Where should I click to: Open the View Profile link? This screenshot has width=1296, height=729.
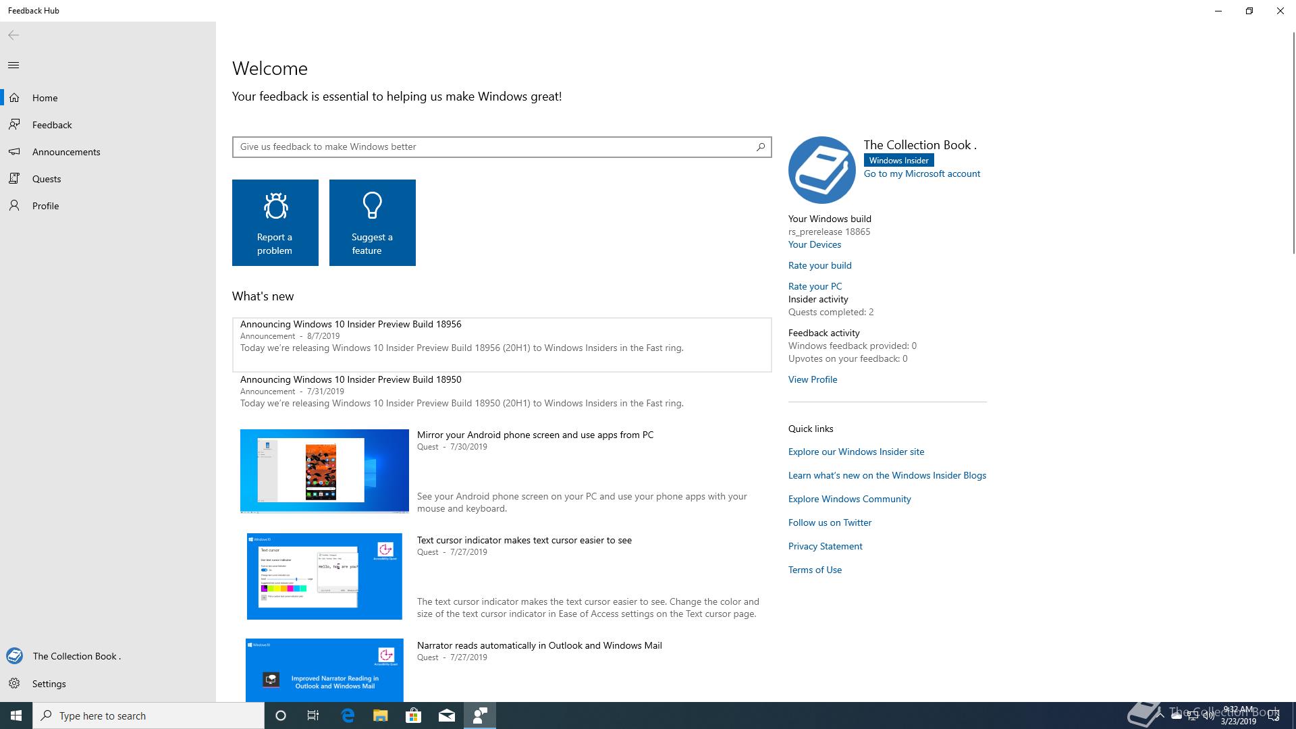pyautogui.click(x=813, y=380)
